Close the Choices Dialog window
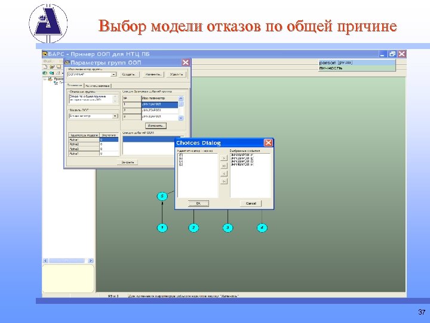 coord(268,143)
